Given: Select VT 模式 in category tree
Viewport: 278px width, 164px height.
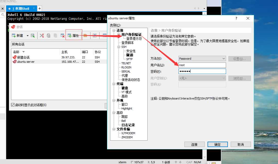Looking at the screenshot, I should [127, 92].
